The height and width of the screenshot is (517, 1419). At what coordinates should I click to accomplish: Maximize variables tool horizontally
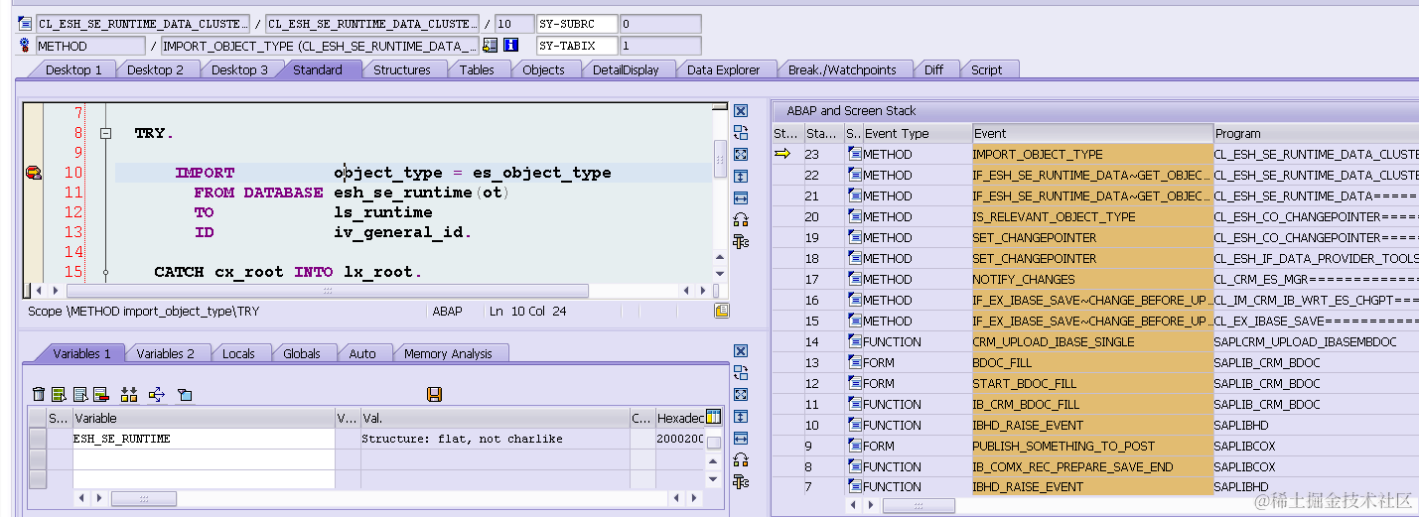(741, 439)
